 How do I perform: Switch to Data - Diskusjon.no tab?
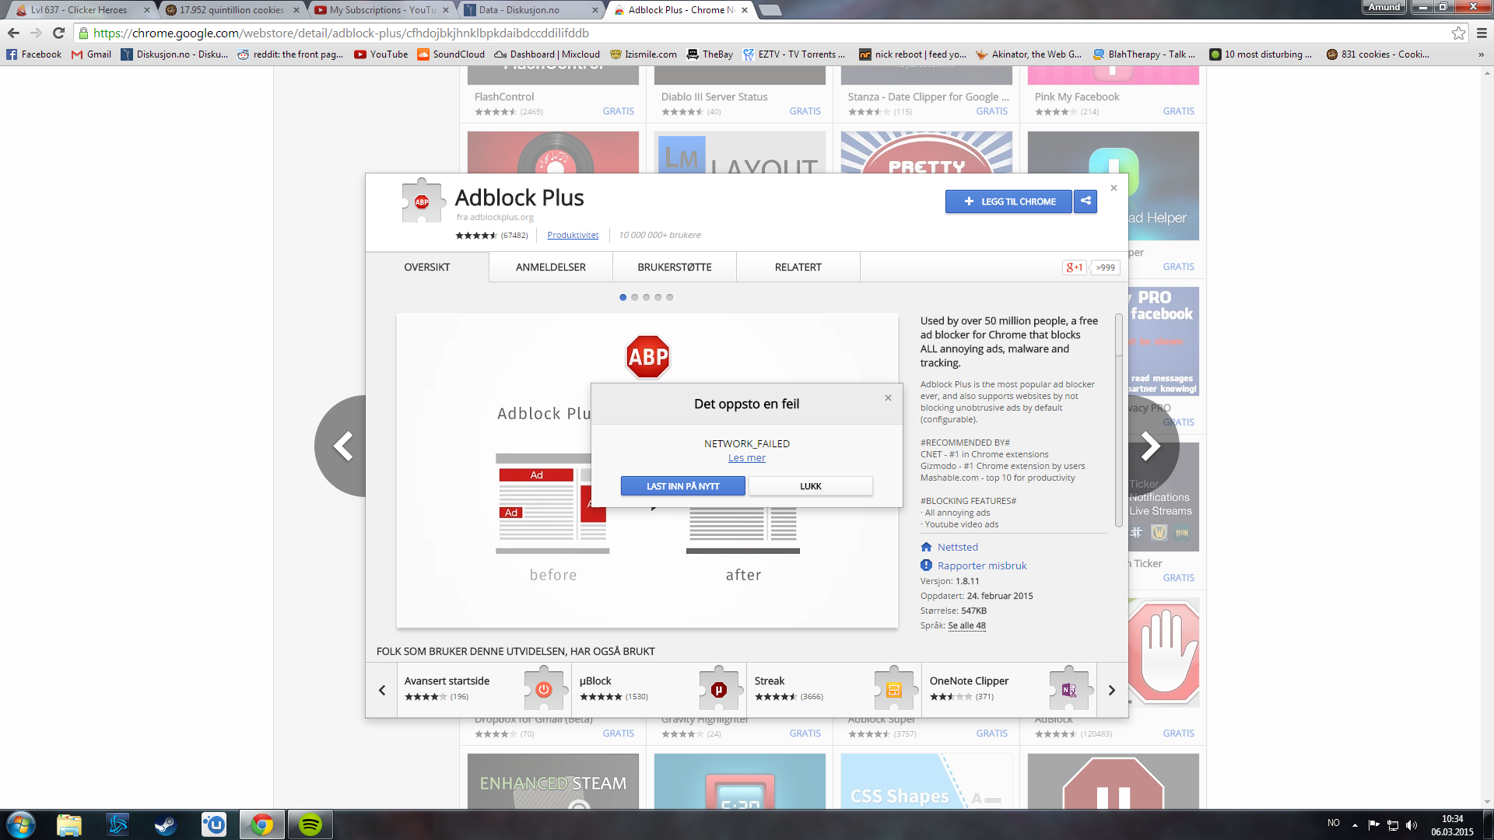pyautogui.click(x=531, y=10)
